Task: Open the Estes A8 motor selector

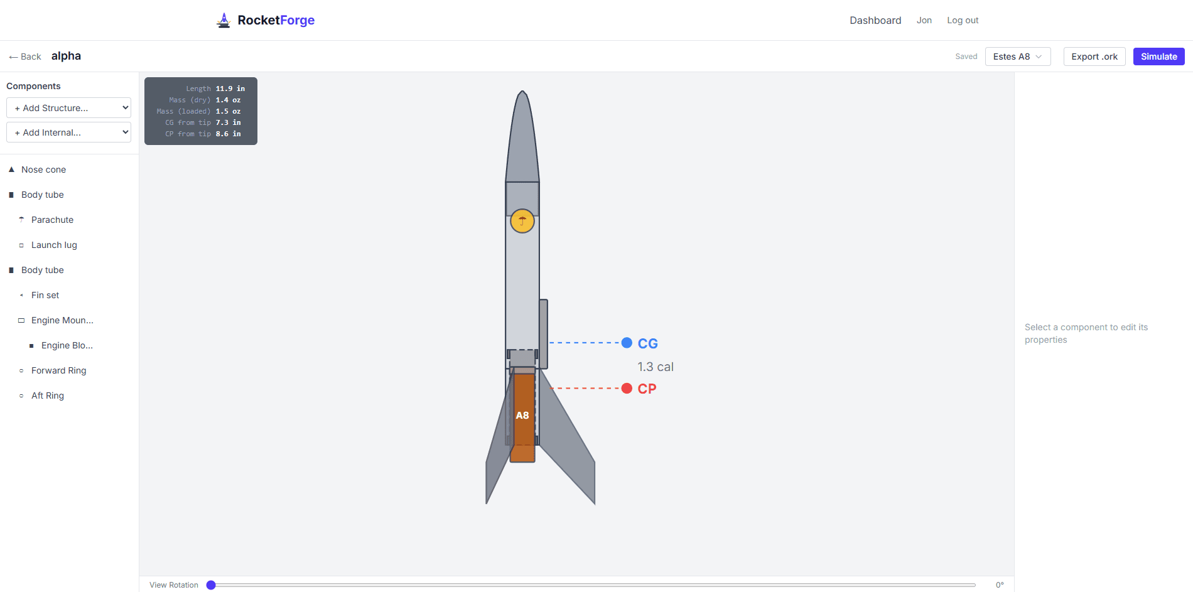Action: click(x=1017, y=56)
